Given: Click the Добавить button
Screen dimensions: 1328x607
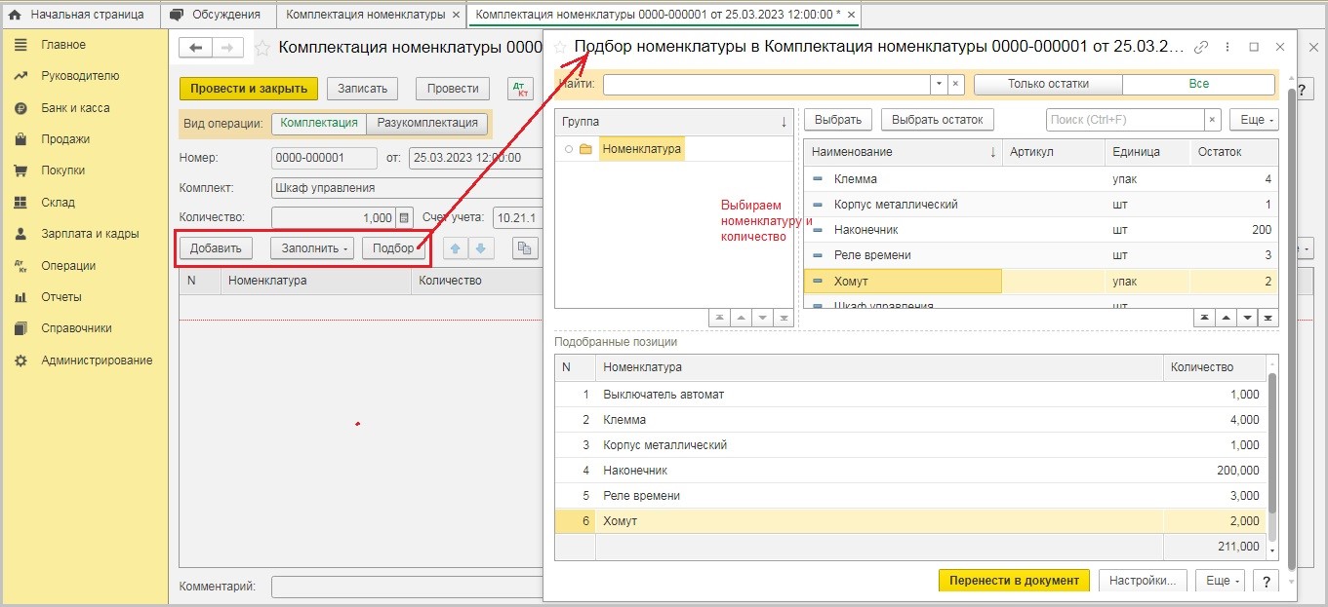Looking at the screenshot, I should pos(216,248).
